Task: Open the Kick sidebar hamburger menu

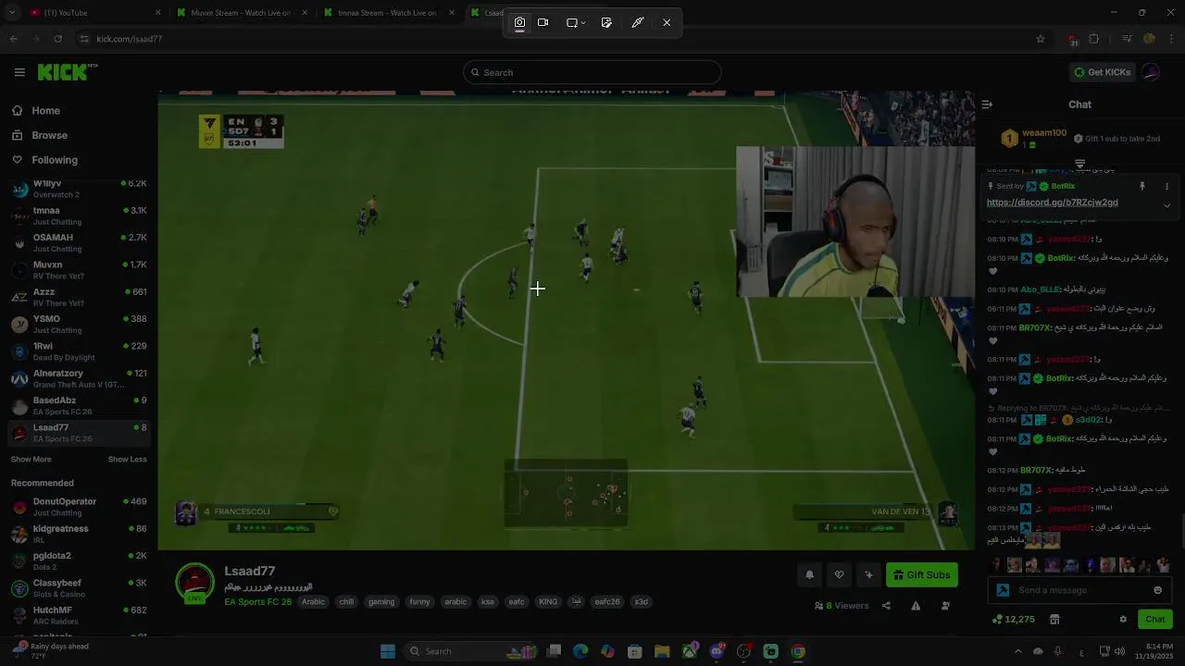Action: pos(19,72)
